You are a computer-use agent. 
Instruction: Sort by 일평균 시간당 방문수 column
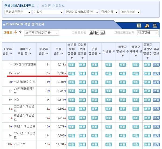(147, 51)
